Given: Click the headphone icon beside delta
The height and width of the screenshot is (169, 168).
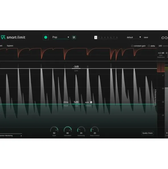Looking at the screenshot, I should point(149,46).
